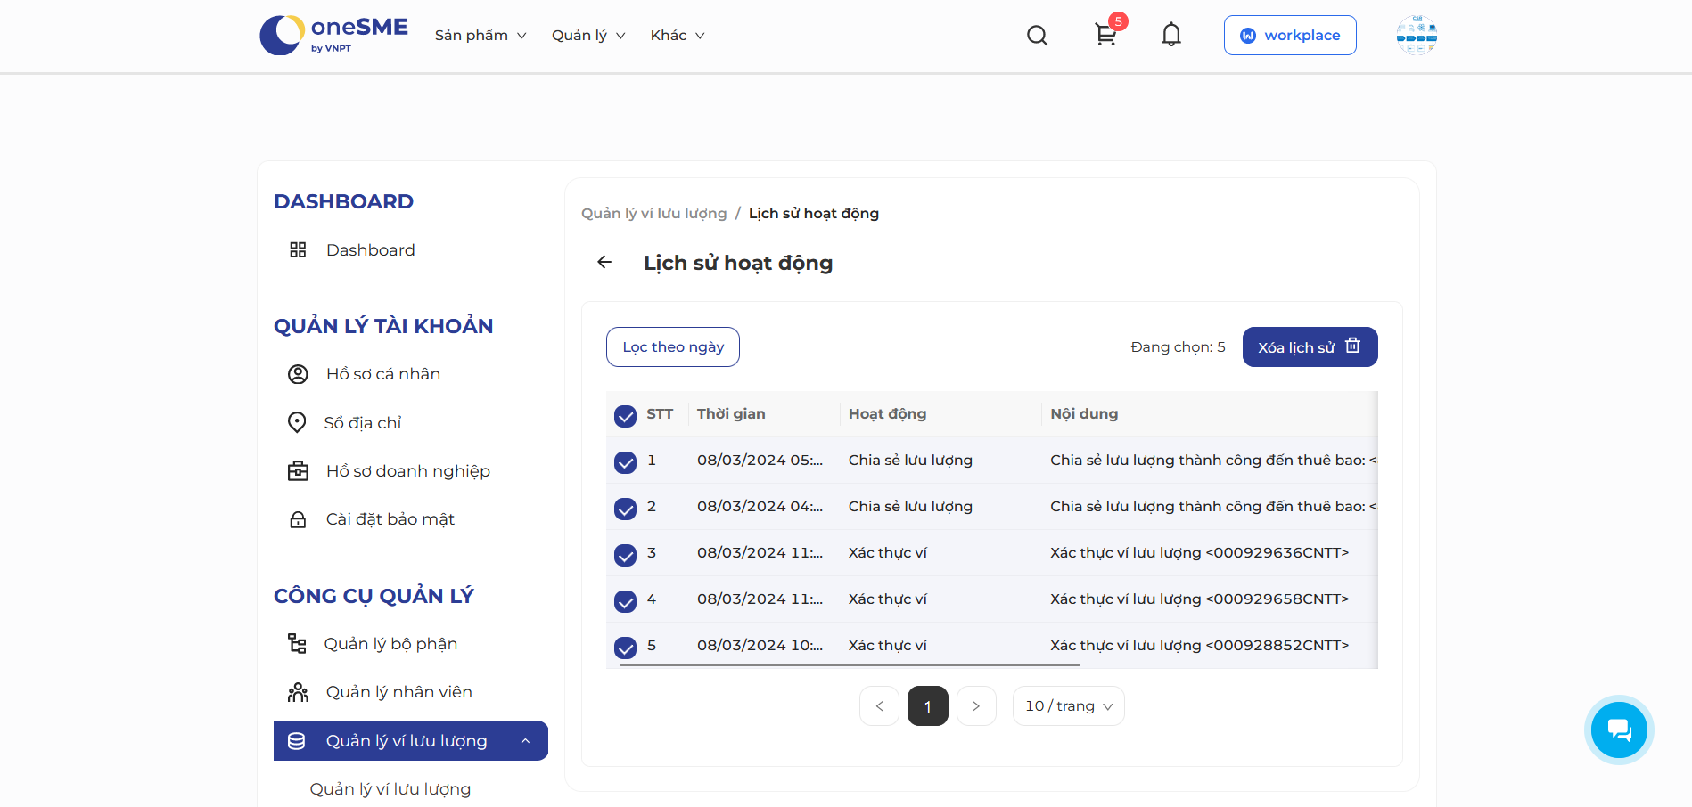
Task: Click the previous page arrow
Action: pyautogui.click(x=879, y=705)
